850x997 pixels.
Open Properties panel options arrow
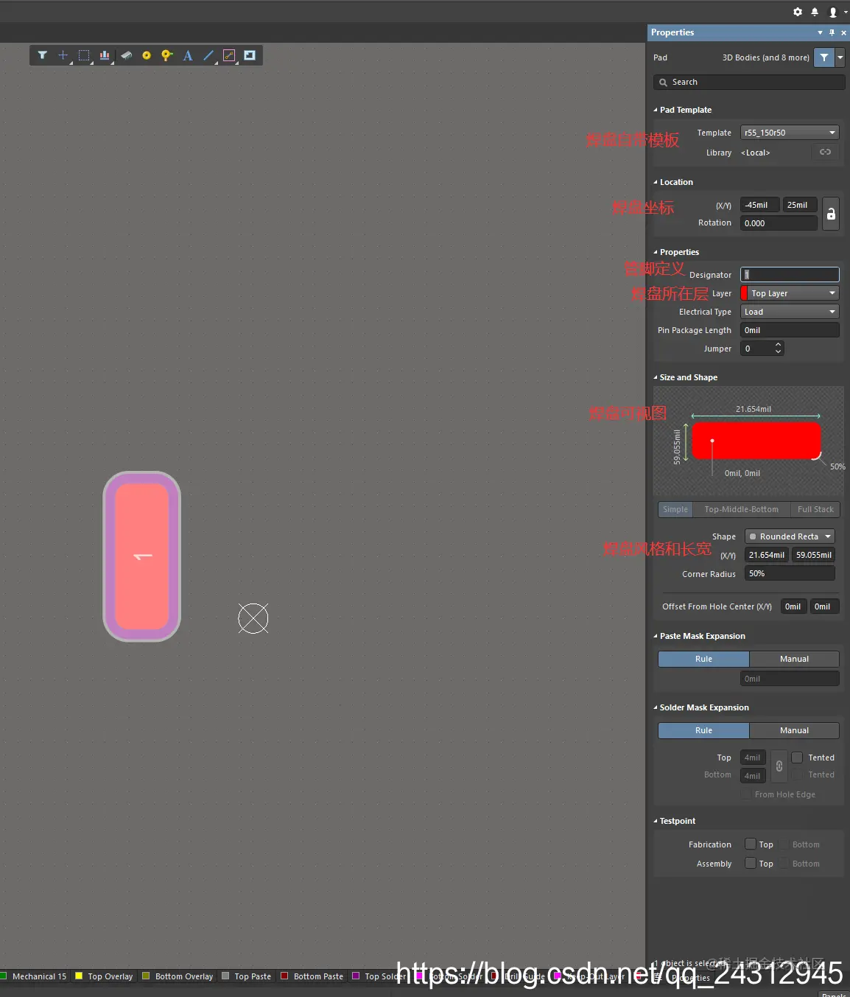coord(820,32)
